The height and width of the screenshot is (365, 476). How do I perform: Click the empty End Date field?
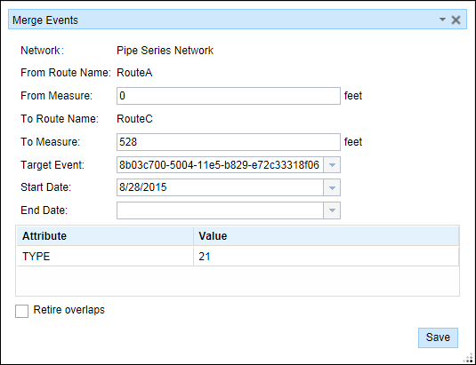pyautogui.click(x=220, y=210)
